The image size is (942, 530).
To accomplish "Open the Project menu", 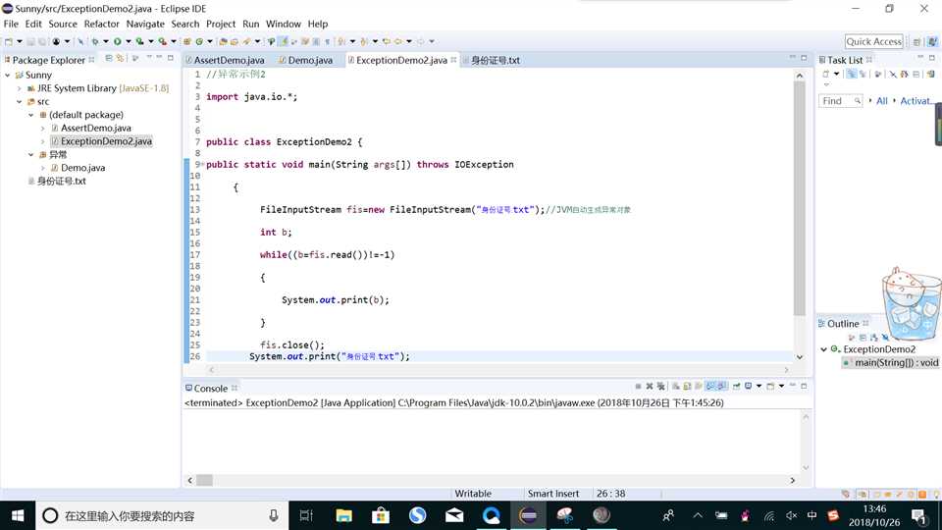I will 221,24.
